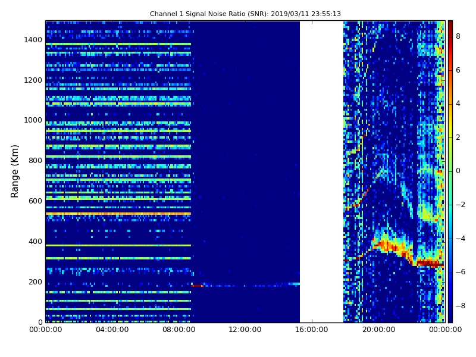Screen dimensions: 476x357
Task: Click the colorbar label 6
Action: click(x=458, y=70)
